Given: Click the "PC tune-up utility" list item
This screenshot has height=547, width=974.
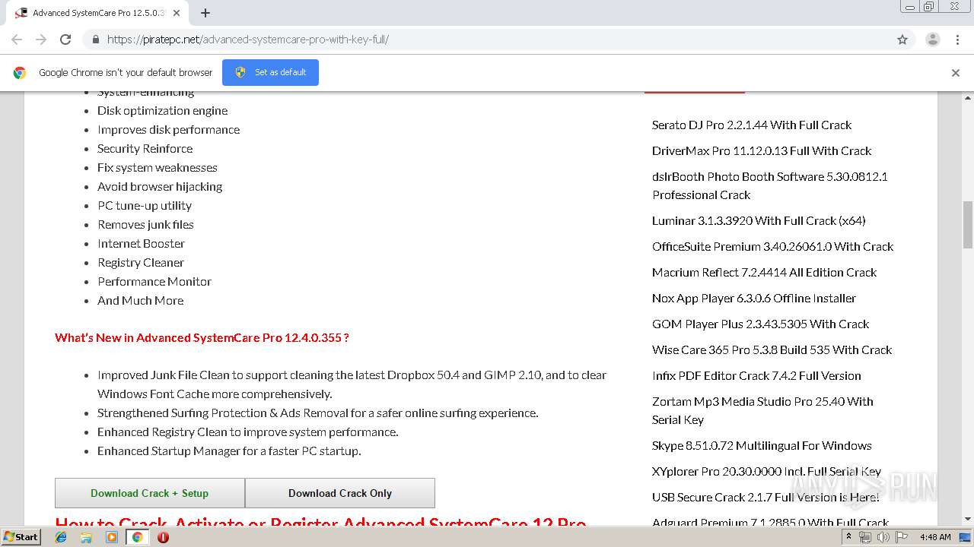Looking at the screenshot, I should point(145,206).
